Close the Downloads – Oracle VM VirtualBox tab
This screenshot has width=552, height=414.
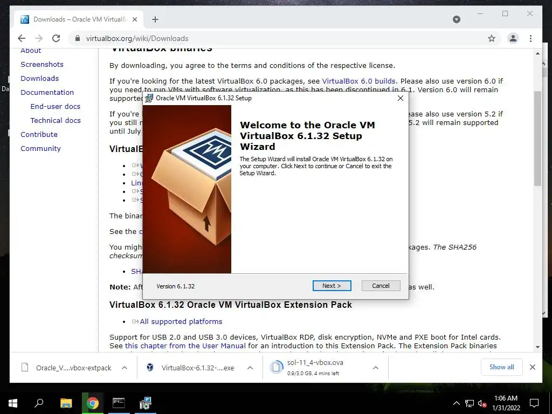tap(134, 19)
